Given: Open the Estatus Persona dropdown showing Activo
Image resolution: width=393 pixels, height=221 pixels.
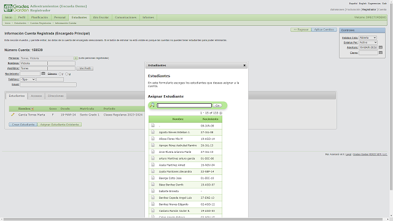Looking at the screenshot, I should point(368,42).
